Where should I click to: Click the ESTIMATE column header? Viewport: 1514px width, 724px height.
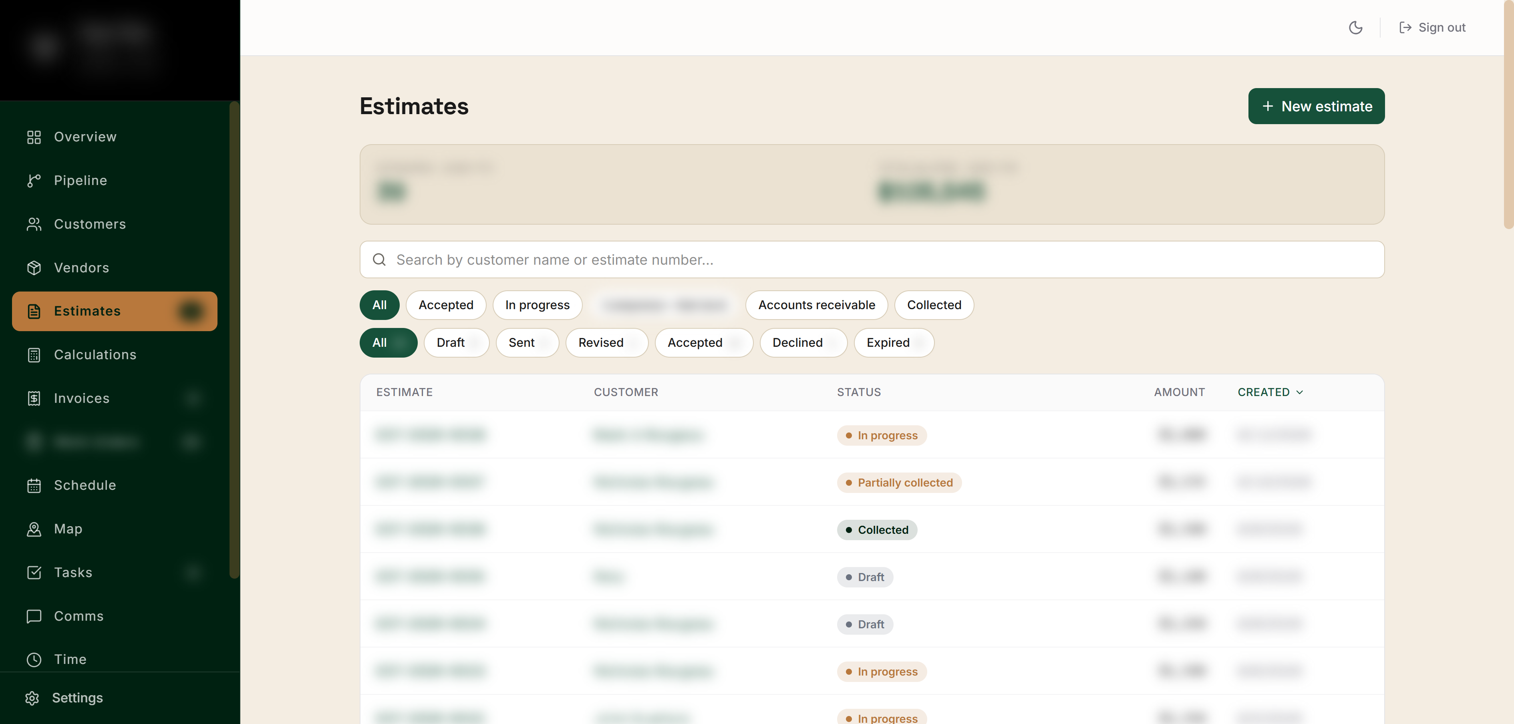[405, 392]
